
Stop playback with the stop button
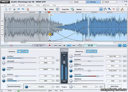pyautogui.click(x=64, y=45)
